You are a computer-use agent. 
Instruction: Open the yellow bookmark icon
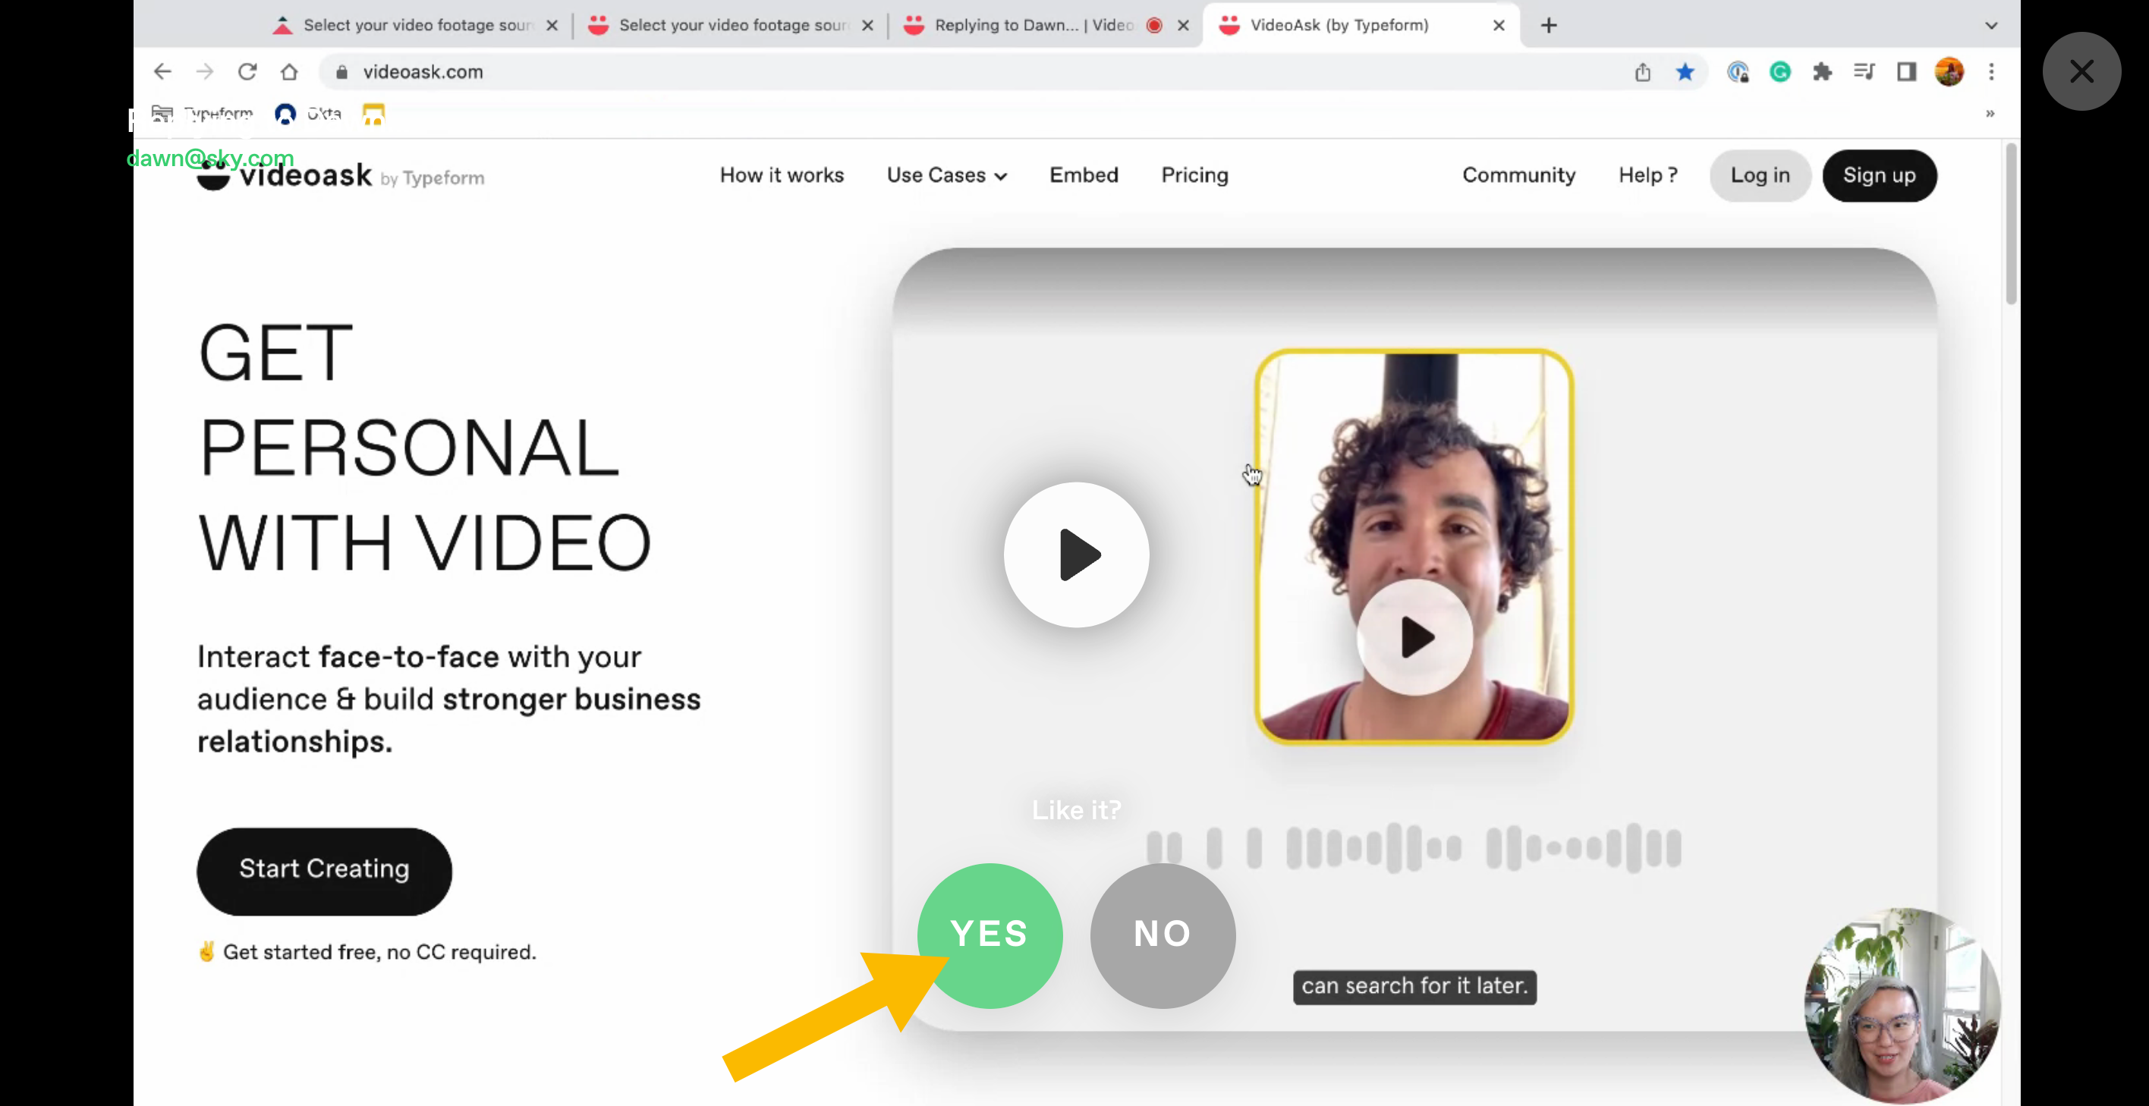(x=373, y=114)
